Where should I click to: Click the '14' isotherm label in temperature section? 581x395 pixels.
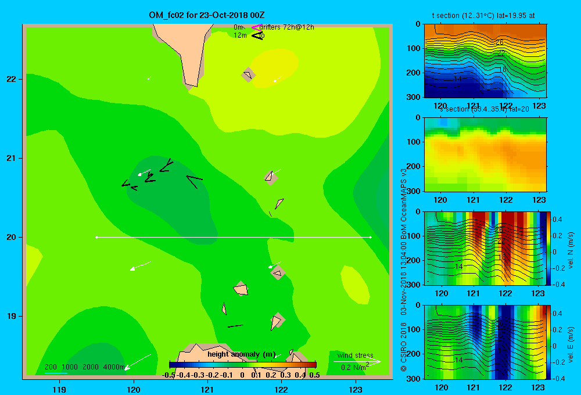[x=458, y=79]
